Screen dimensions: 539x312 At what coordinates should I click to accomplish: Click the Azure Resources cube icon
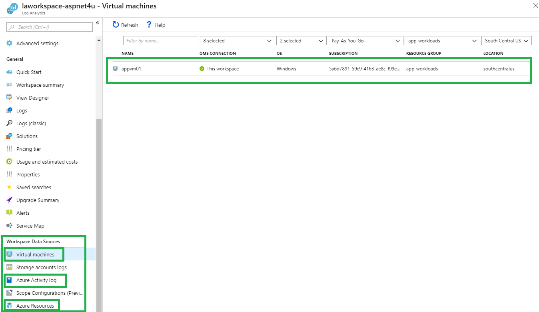[10, 306]
